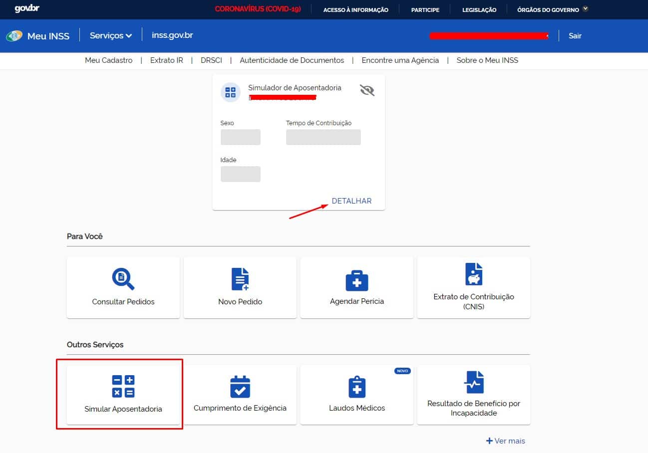This screenshot has width=648, height=453.
Task: Click the Meu INSS title text
Action: coord(48,36)
